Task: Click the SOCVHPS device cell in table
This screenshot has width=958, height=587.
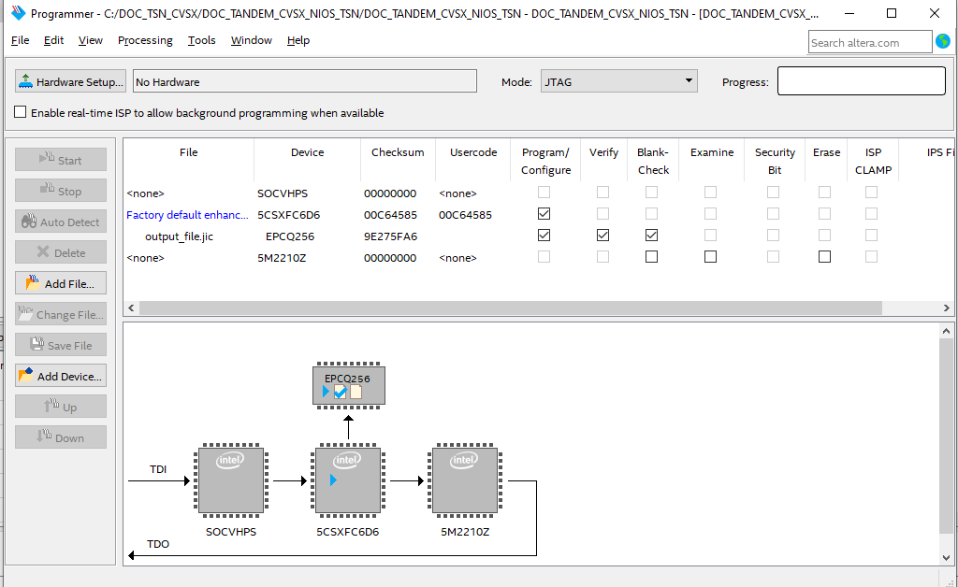Action: tap(283, 193)
